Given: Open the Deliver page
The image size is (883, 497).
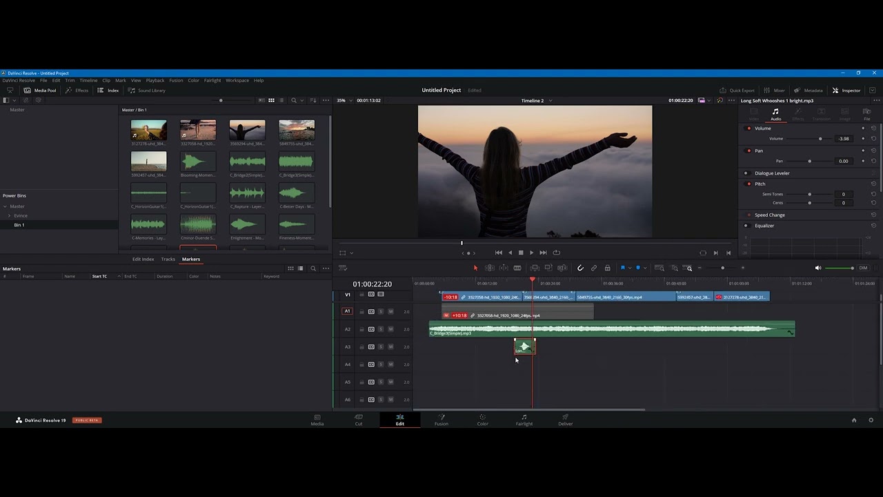Looking at the screenshot, I should click(566, 420).
